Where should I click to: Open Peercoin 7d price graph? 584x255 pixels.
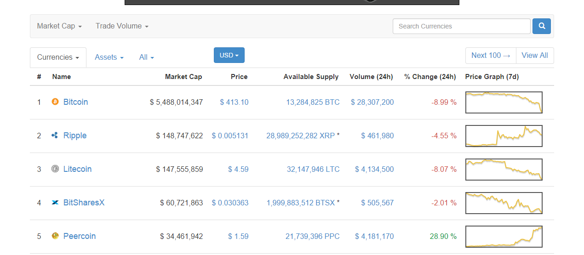click(504, 237)
